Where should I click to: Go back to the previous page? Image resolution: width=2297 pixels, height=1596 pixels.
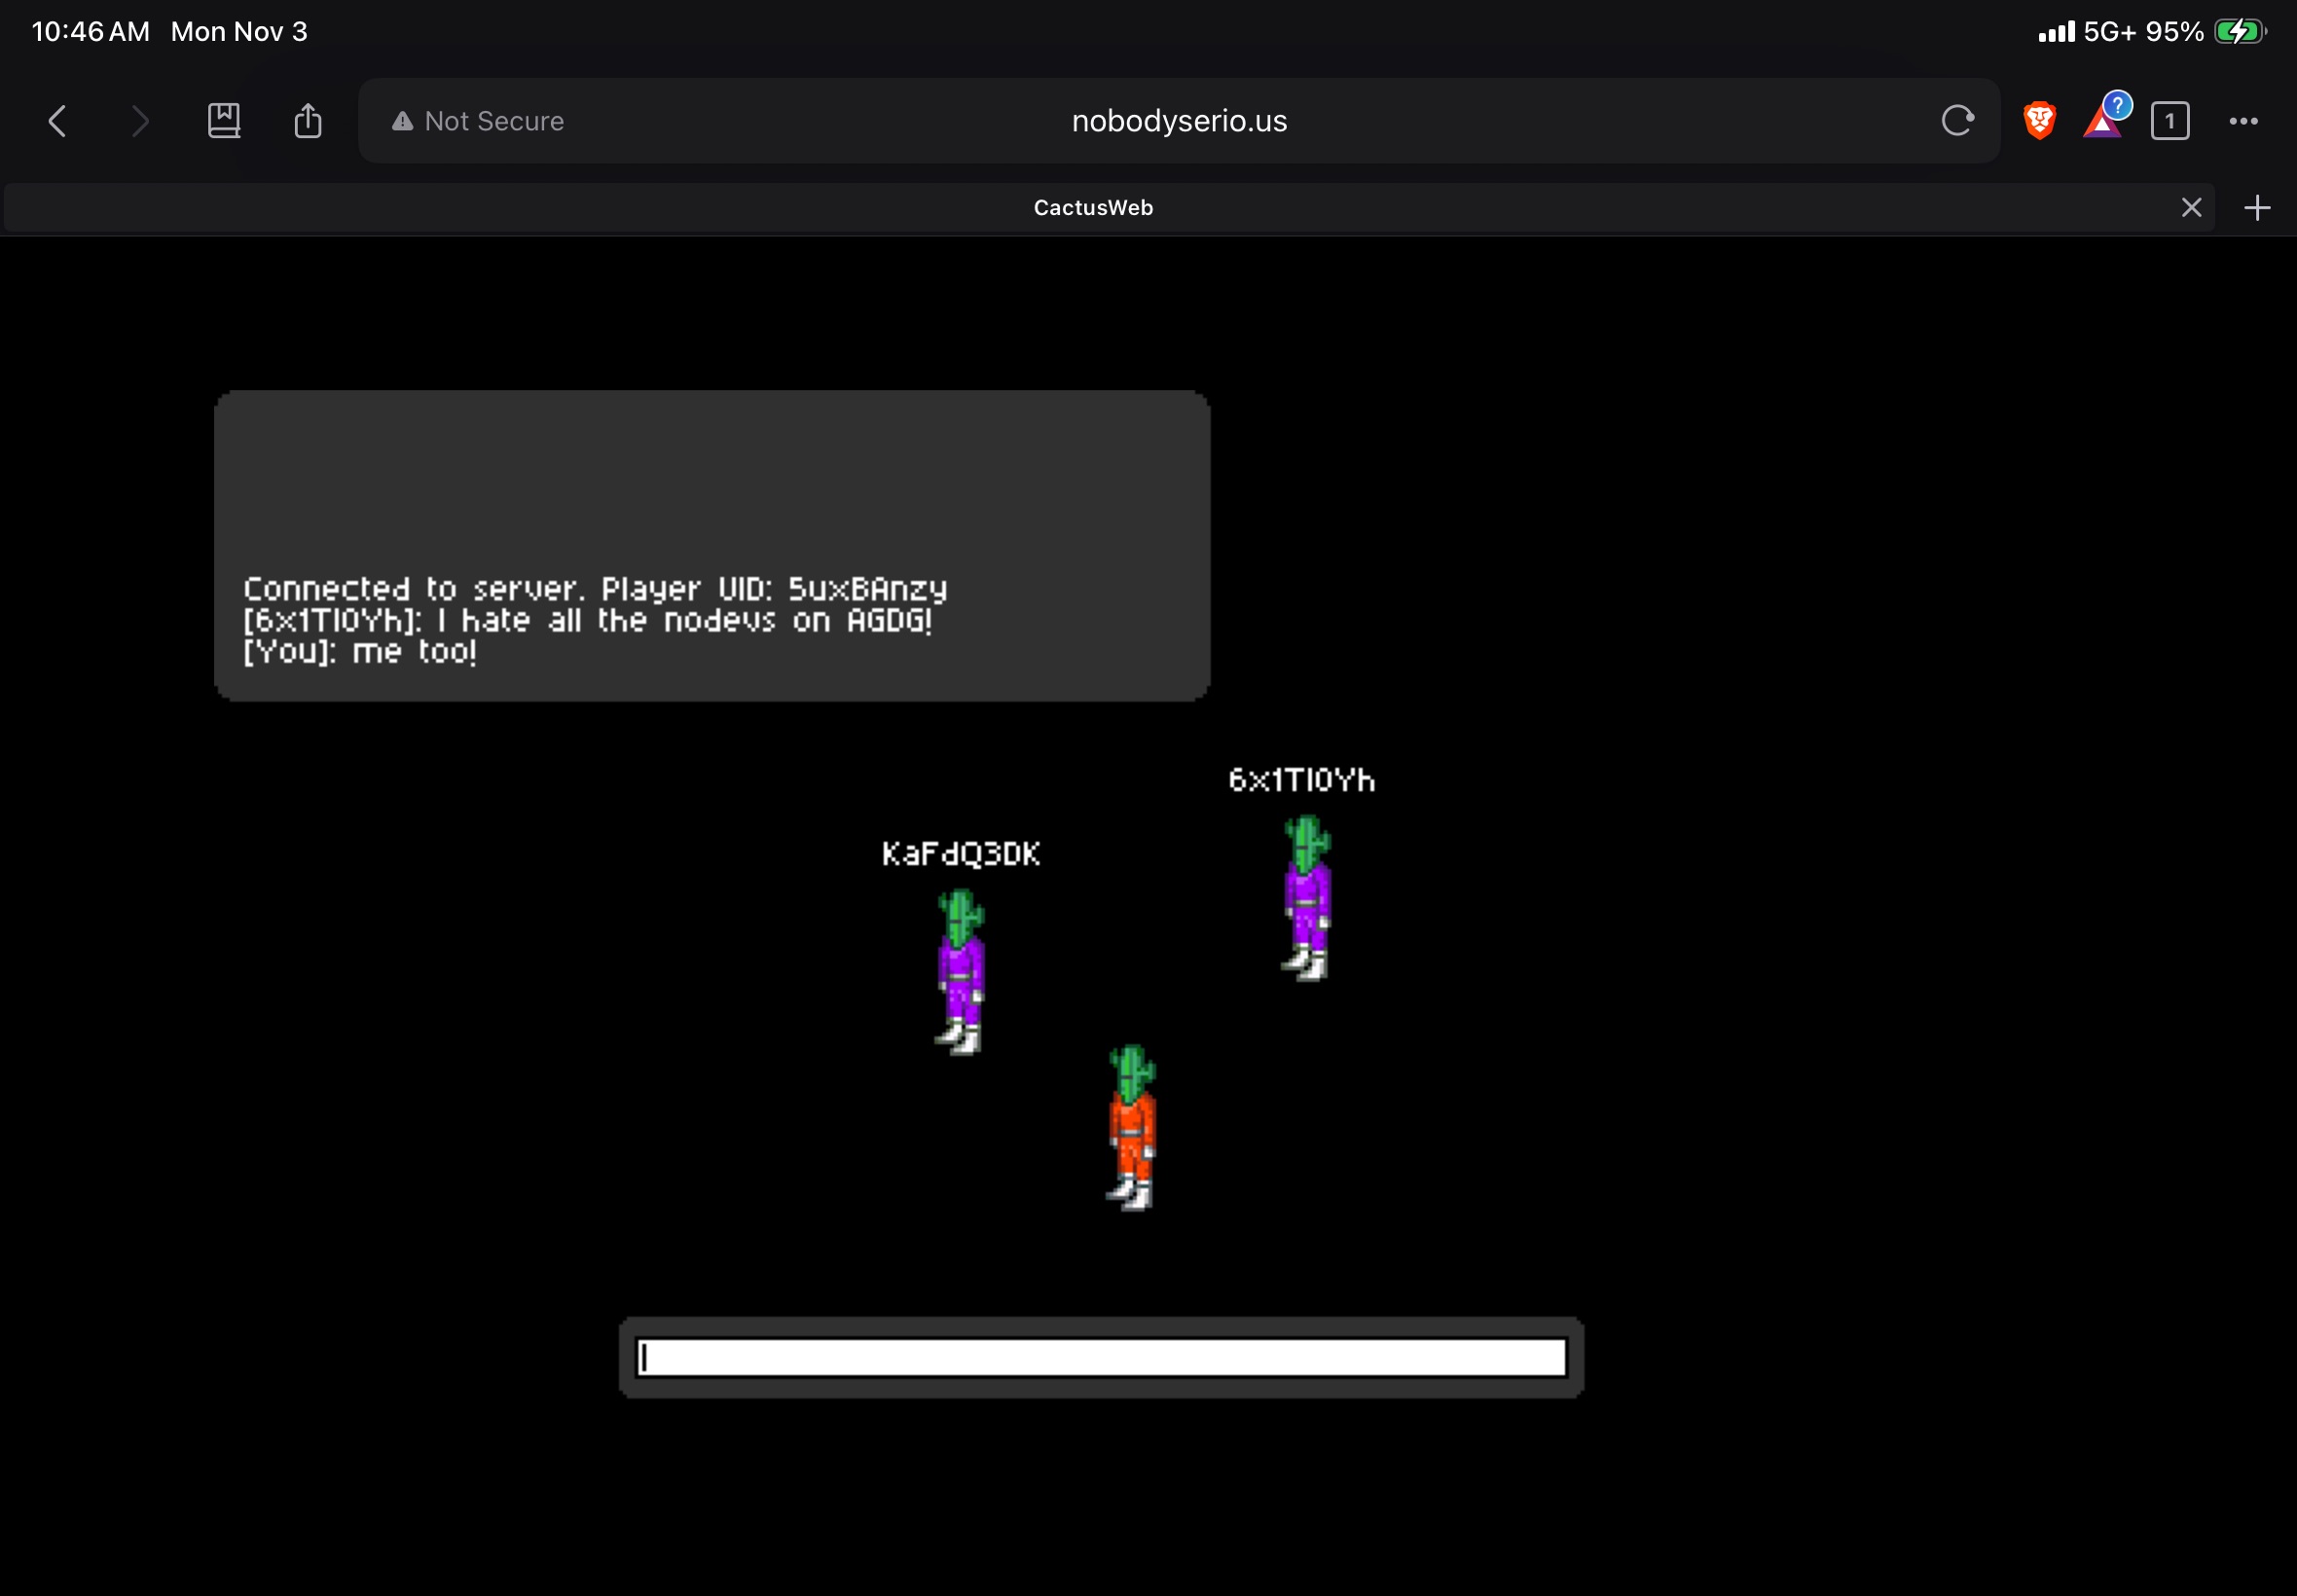coord(57,121)
